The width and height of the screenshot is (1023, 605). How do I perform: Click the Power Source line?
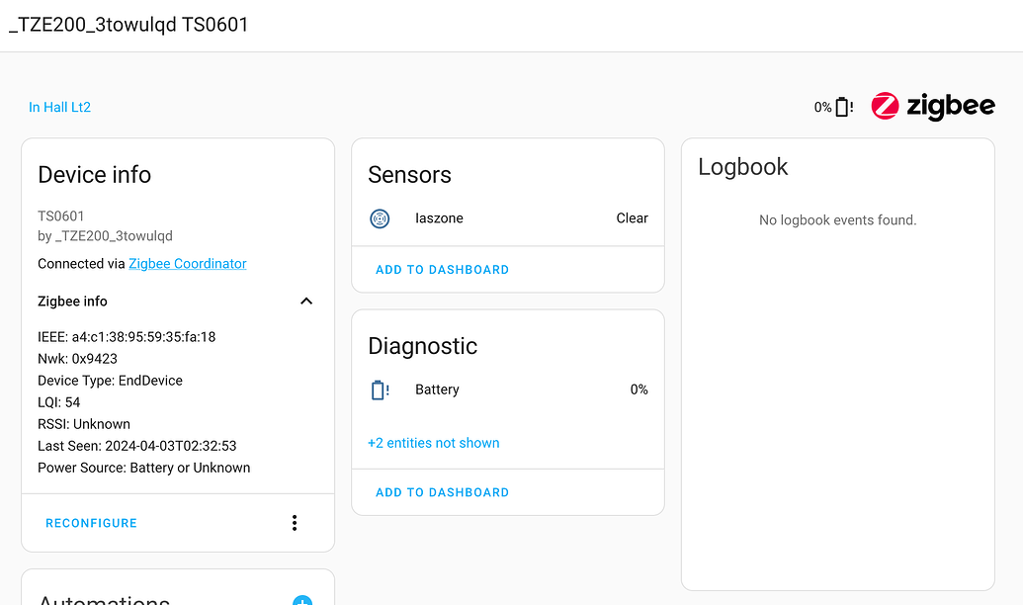[x=144, y=468]
